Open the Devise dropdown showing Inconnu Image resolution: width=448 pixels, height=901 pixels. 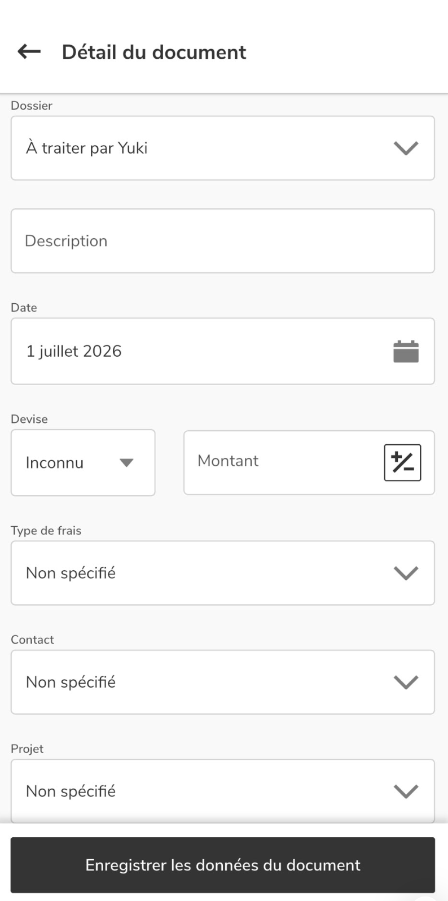tap(83, 463)
